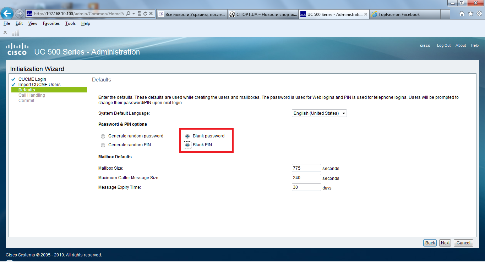Click the search magnifier in the address bar

[128, 13]
